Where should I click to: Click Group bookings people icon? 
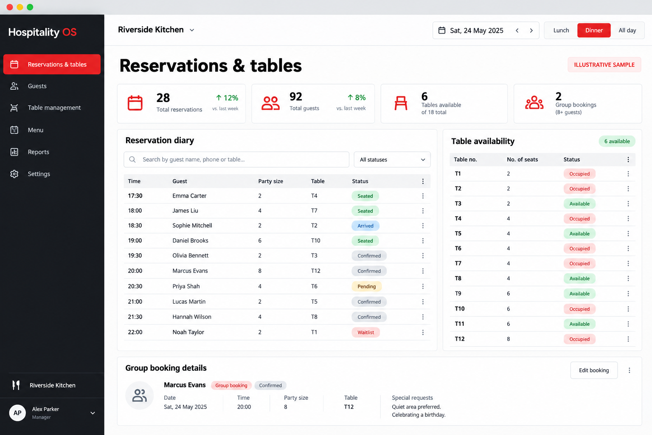point(534,103)
